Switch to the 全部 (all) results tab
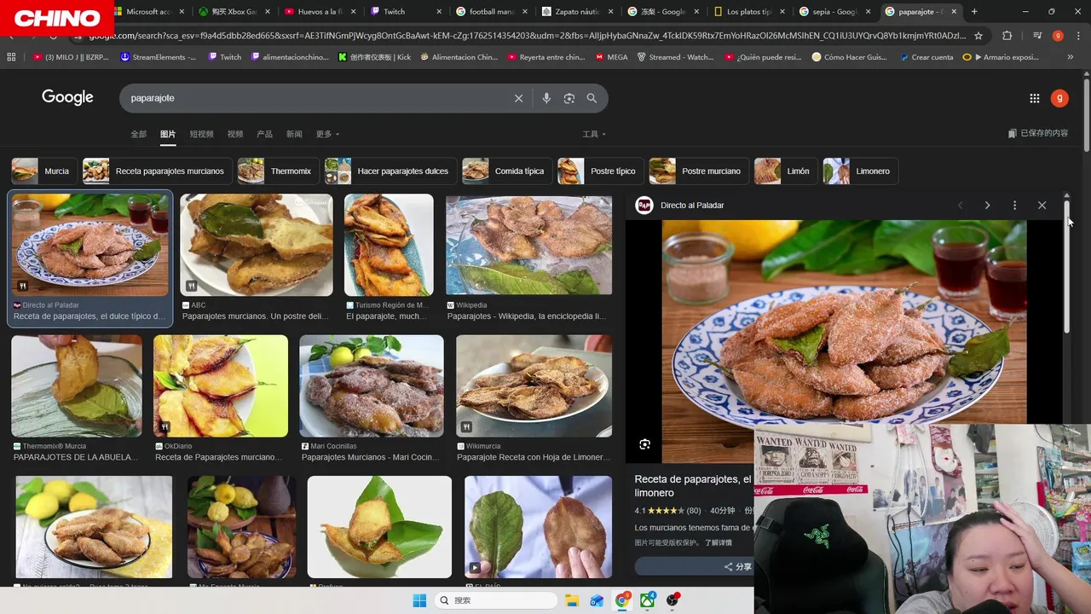Screen dimensions: 1091x614 coord(138,134)
